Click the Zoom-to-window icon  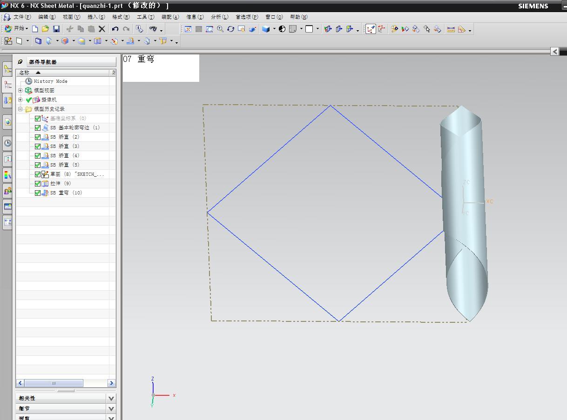[x=209, y=29]
